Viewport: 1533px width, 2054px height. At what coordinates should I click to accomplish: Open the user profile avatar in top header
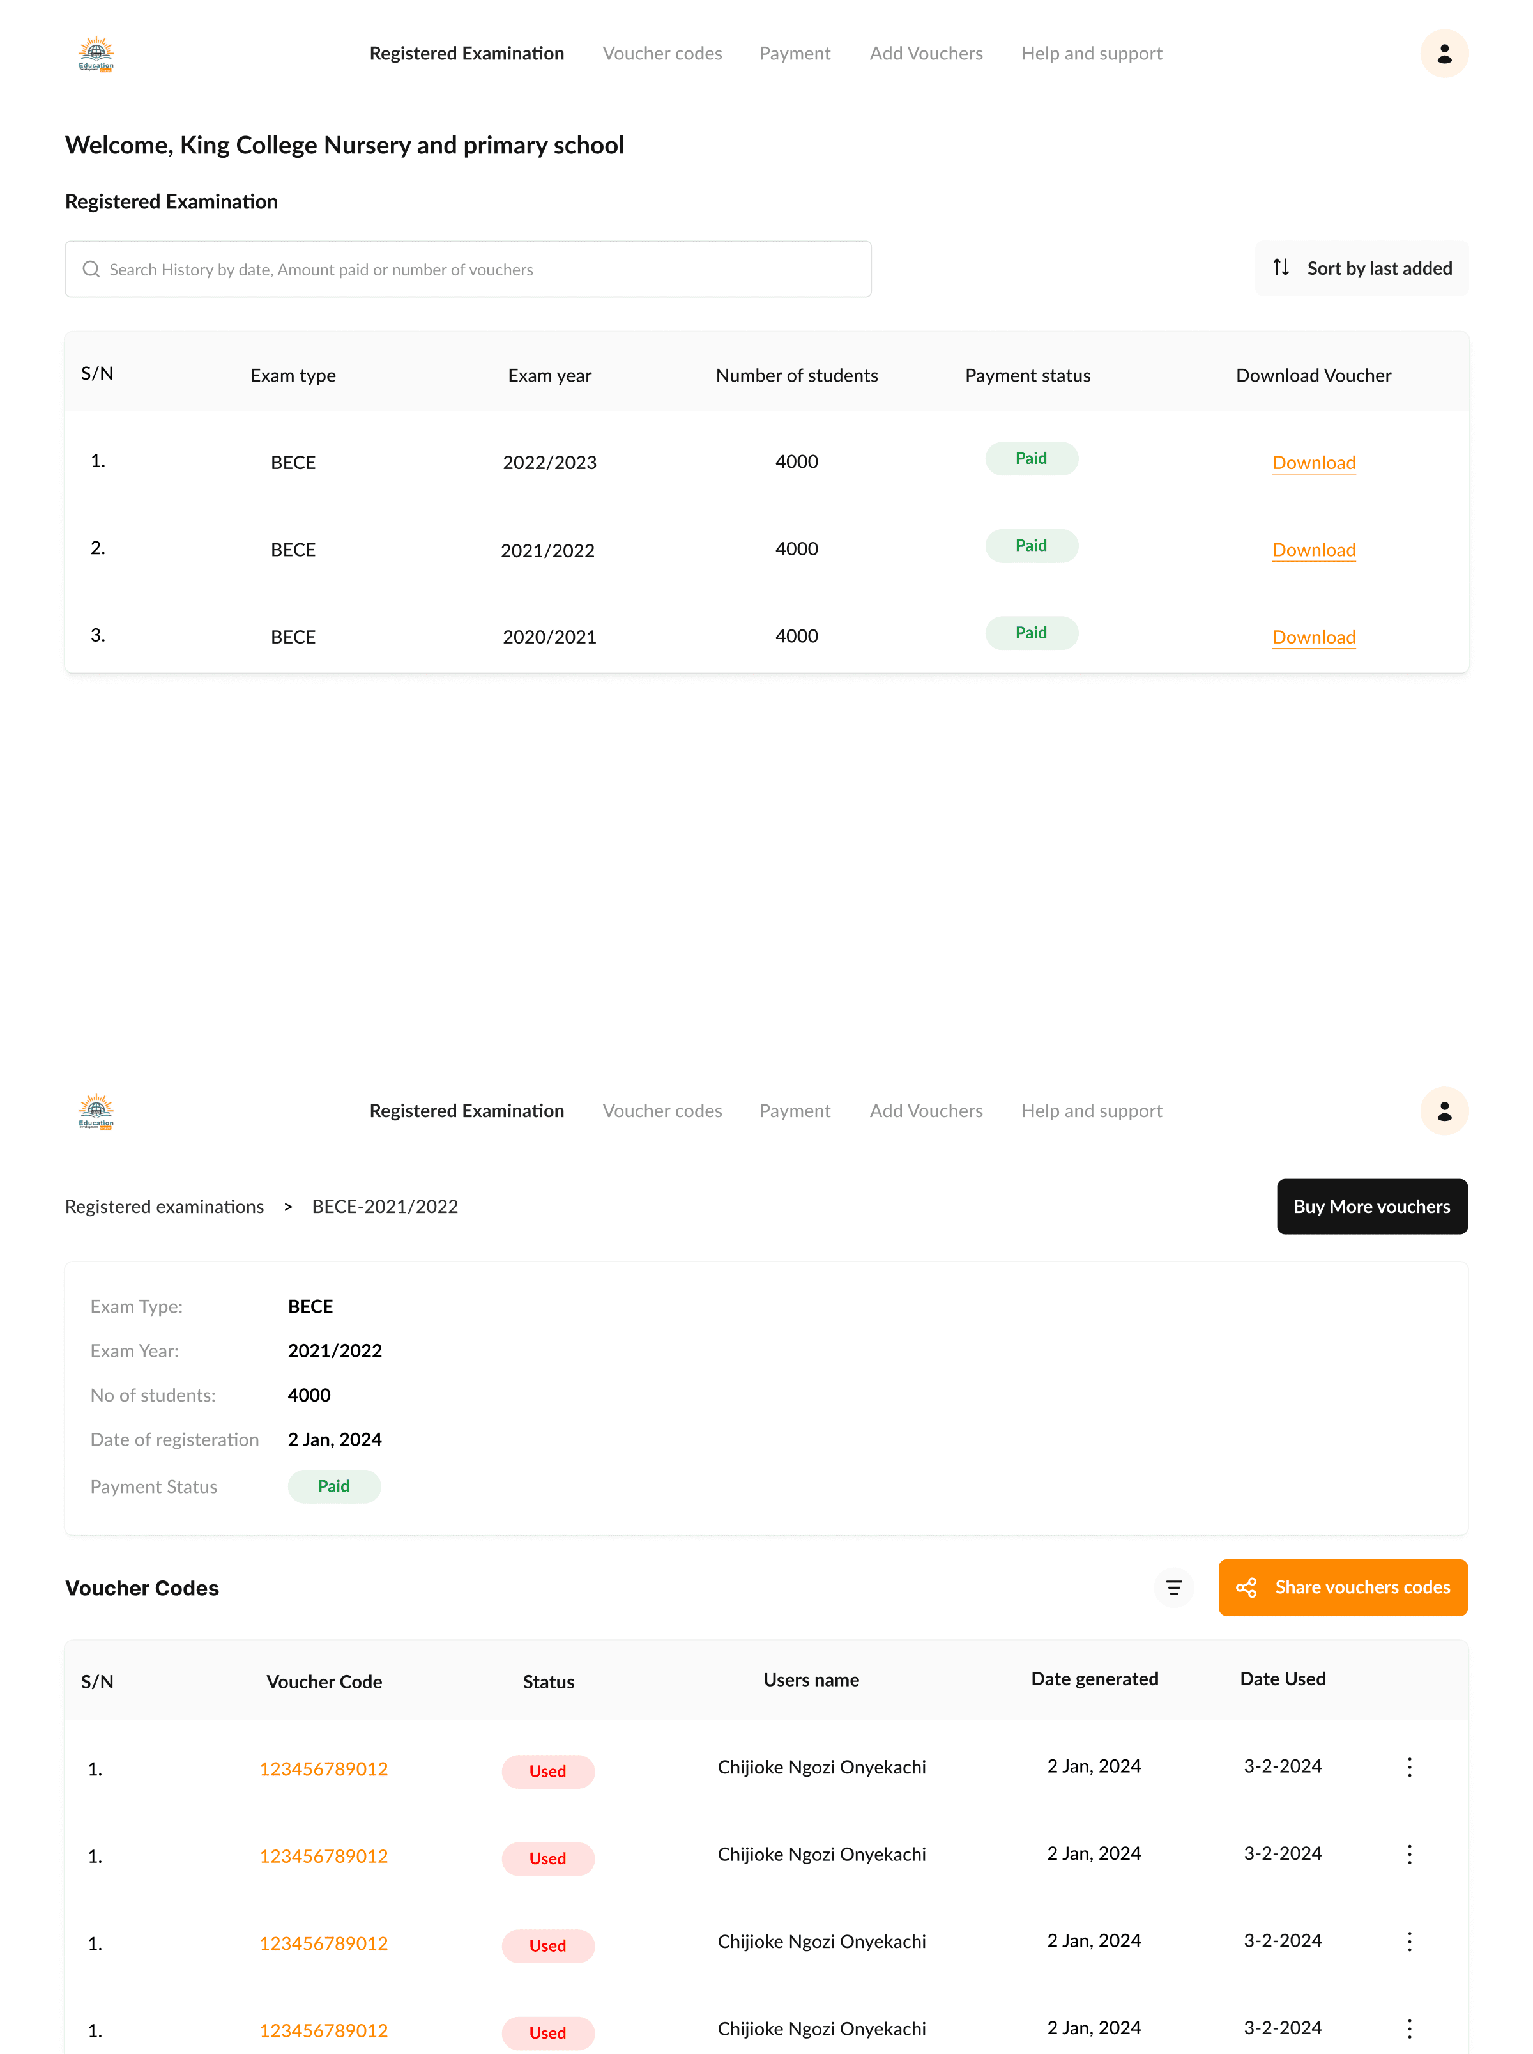pyautogui.click(x=1443, y=54)
